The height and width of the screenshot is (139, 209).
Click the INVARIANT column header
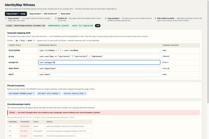(x=25, y=122)
